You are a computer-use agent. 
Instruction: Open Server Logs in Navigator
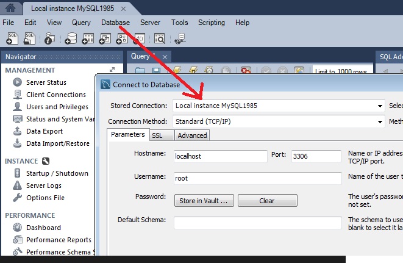click(44, 186)
